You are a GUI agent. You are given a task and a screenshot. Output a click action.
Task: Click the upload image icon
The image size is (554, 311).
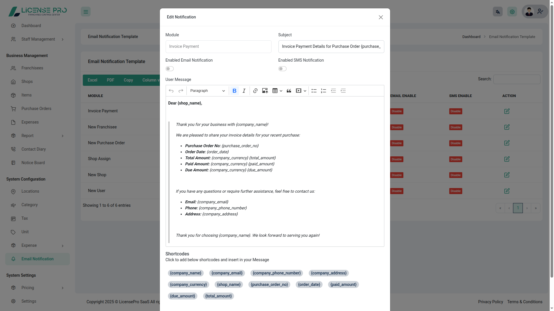pos(265,91)
